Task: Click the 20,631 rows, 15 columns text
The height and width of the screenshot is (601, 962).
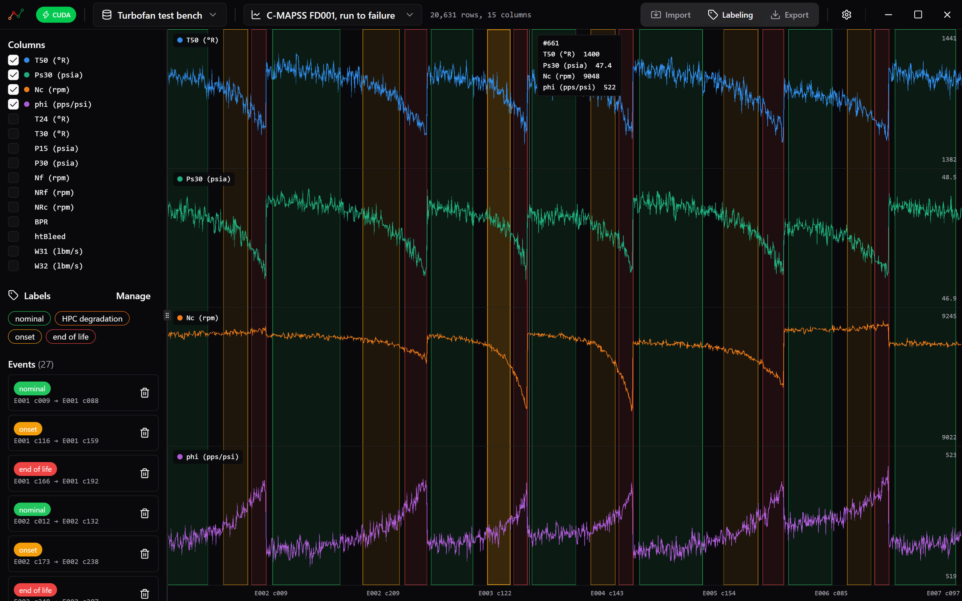Action: pos(481,15)
